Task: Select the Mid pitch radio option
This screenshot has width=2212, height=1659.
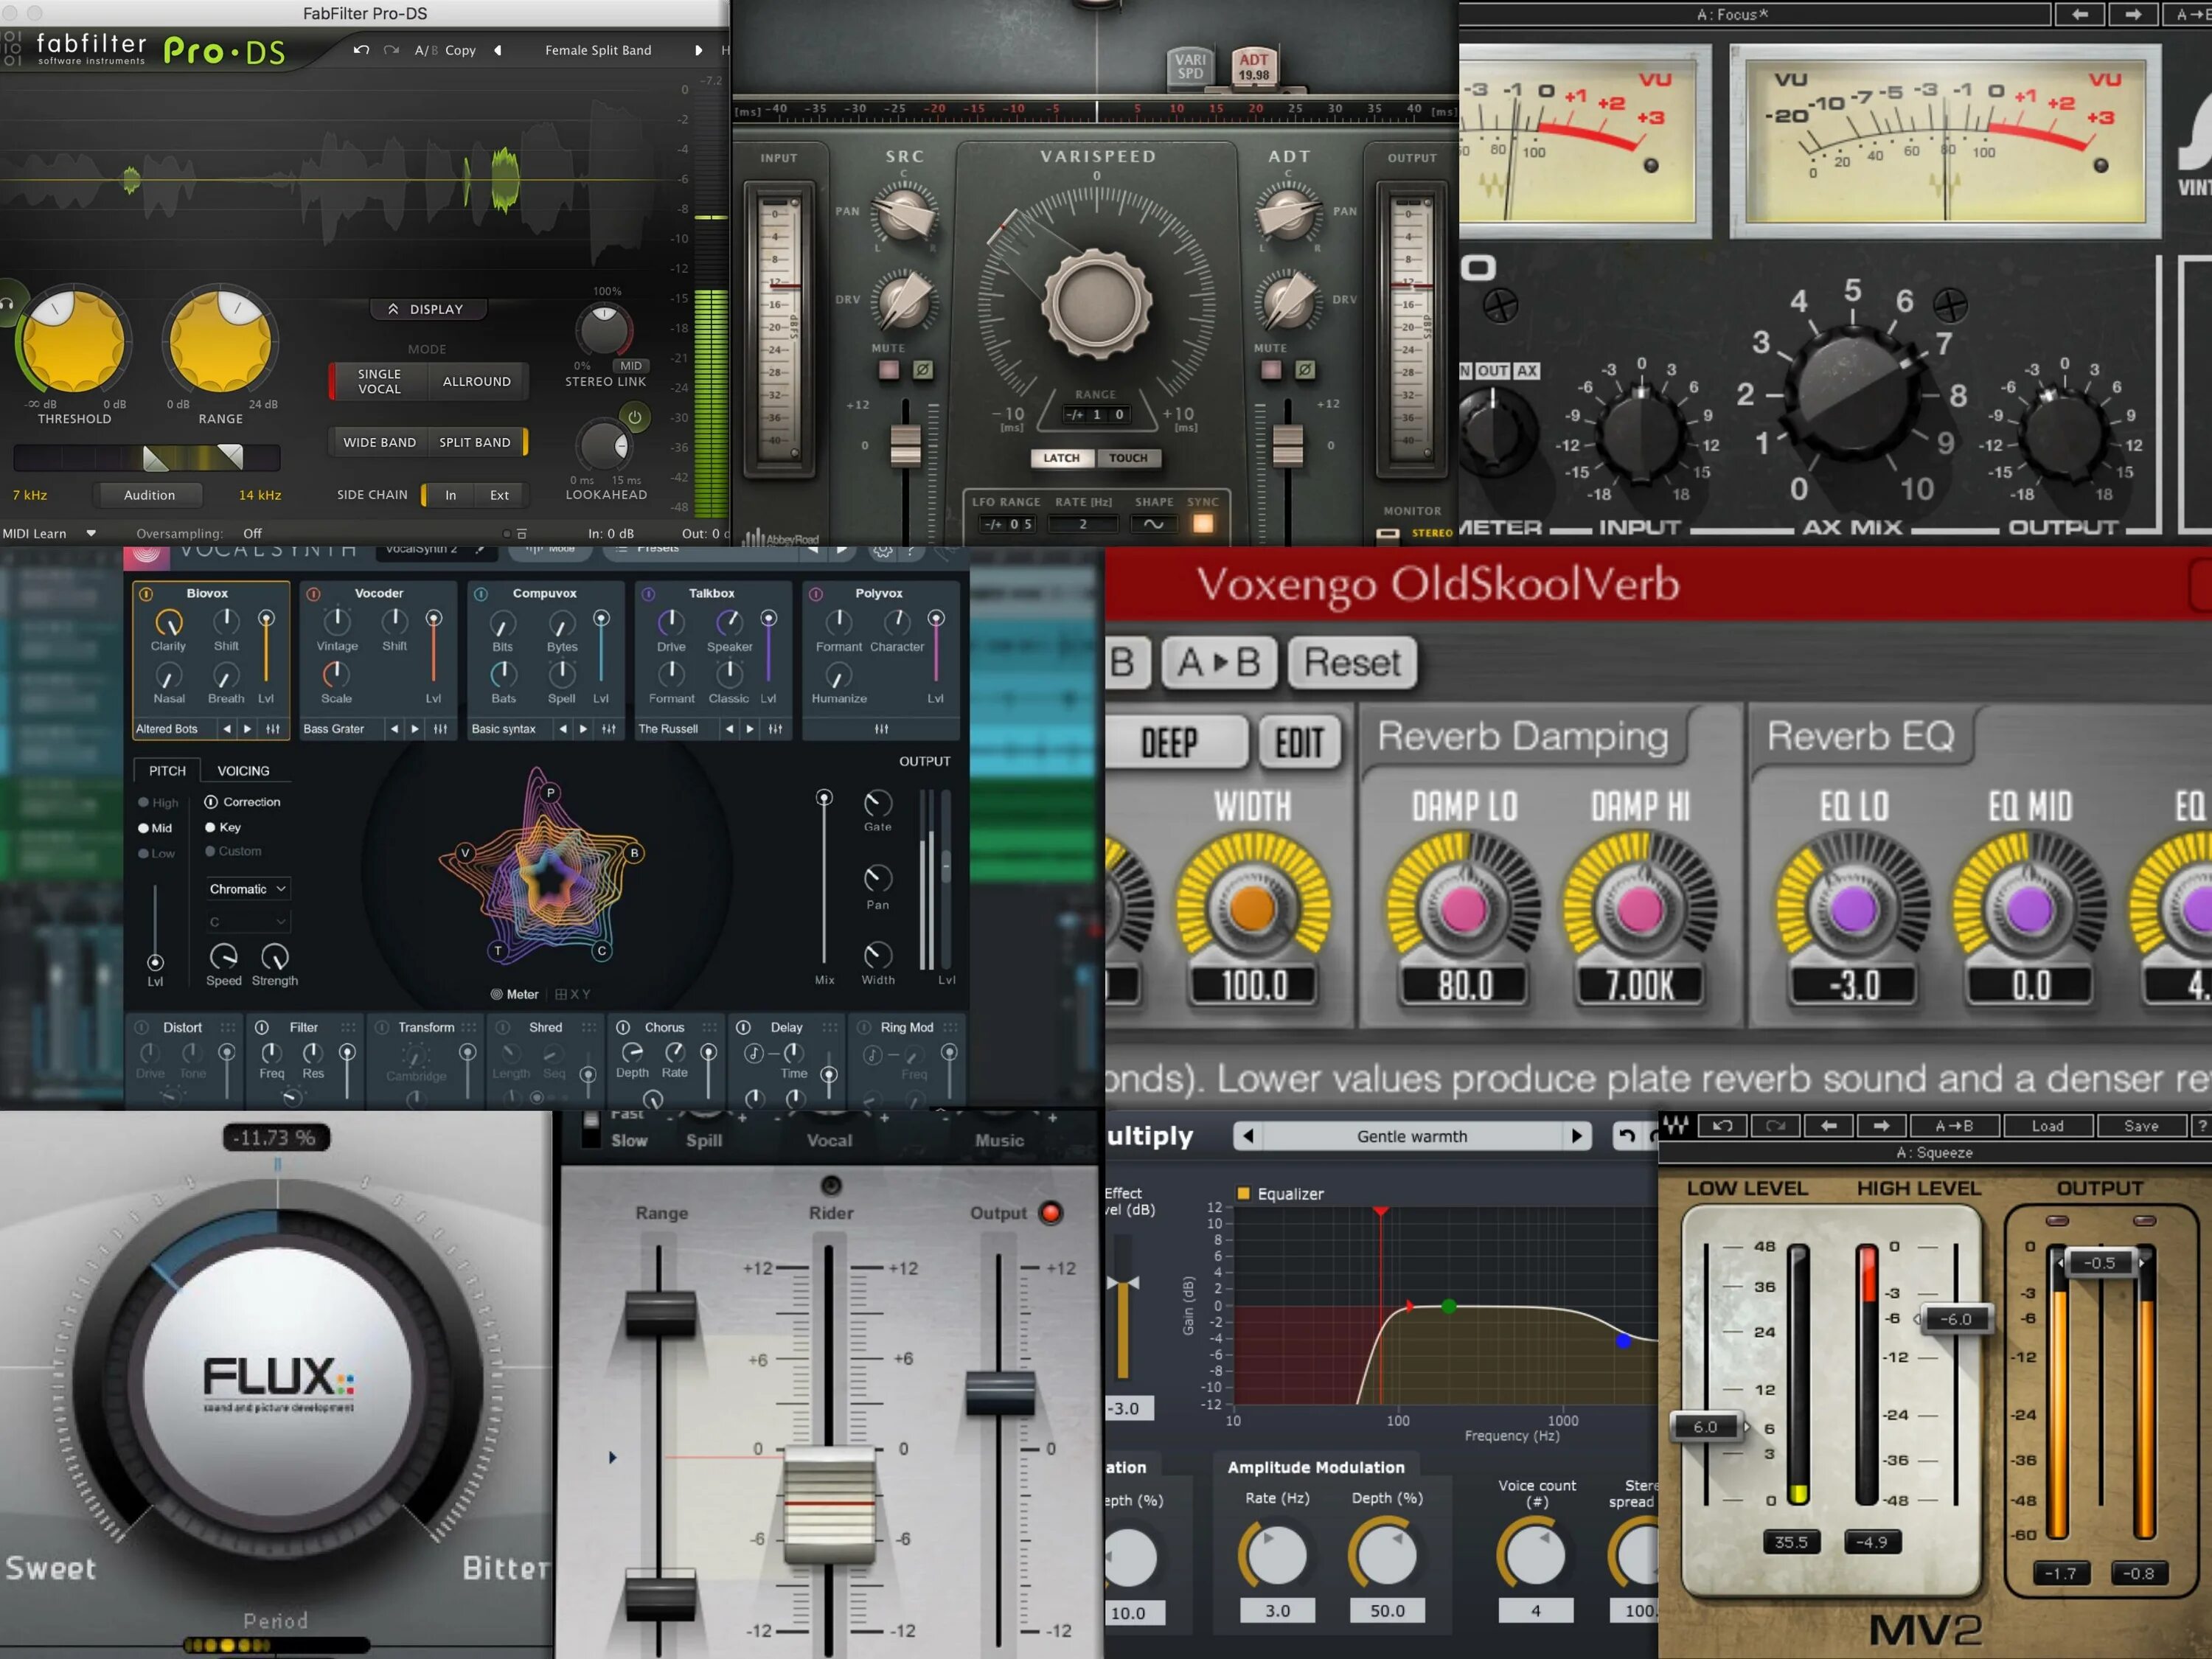Action: pyautogui.click(x=144, y=828)
